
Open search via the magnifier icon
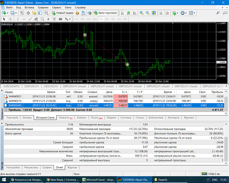(218, 13)
